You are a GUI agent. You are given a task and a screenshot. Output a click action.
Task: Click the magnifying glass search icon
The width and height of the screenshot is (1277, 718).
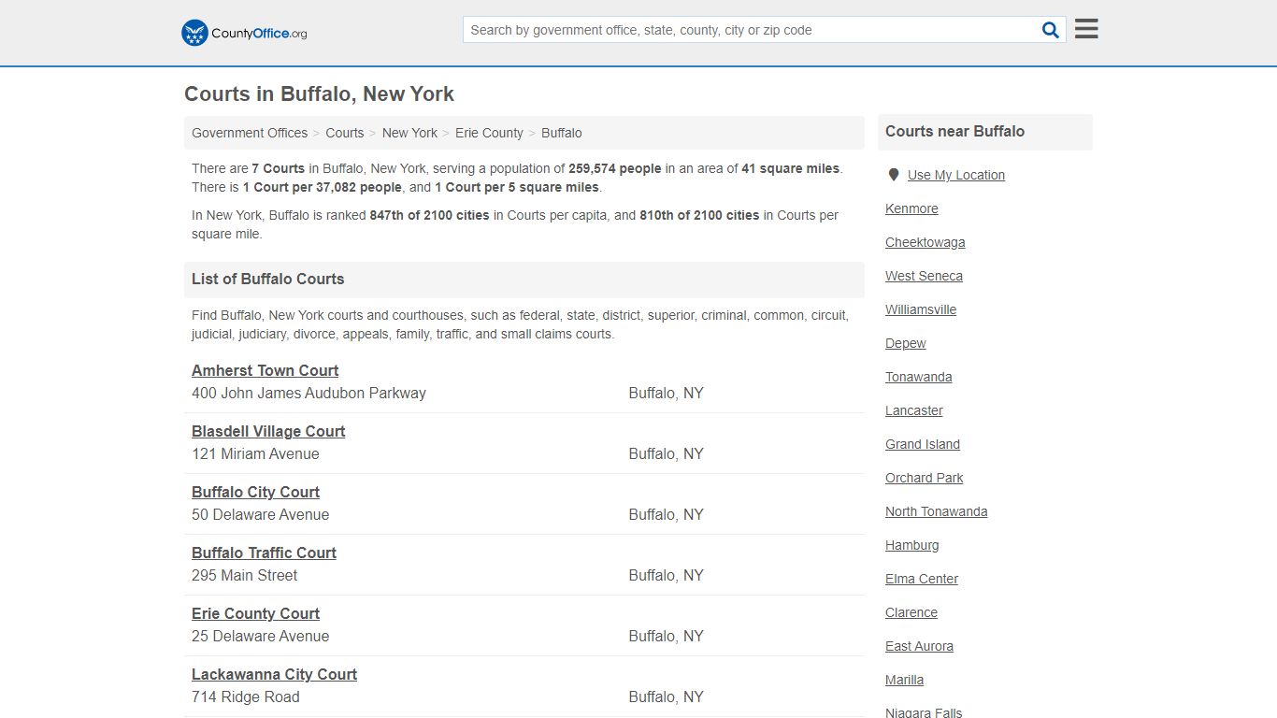[1051, 30]
